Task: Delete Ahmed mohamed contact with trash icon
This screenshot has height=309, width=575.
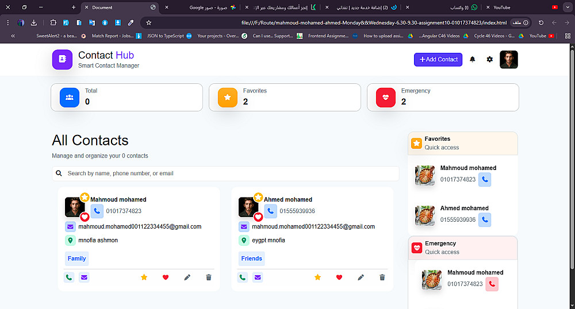Action: [382, 277]
